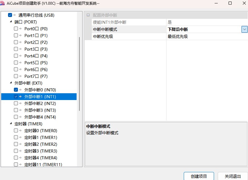
Task: Select the 外部中断2 (INT2) tree item
Action: point(40,104)
